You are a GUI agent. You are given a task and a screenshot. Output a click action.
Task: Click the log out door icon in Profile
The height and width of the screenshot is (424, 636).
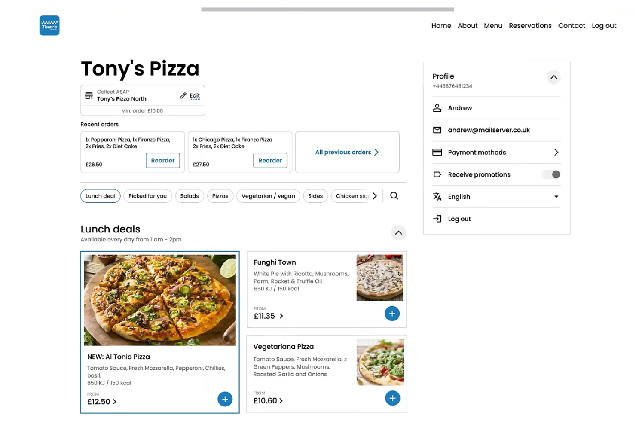pos(437,219)
